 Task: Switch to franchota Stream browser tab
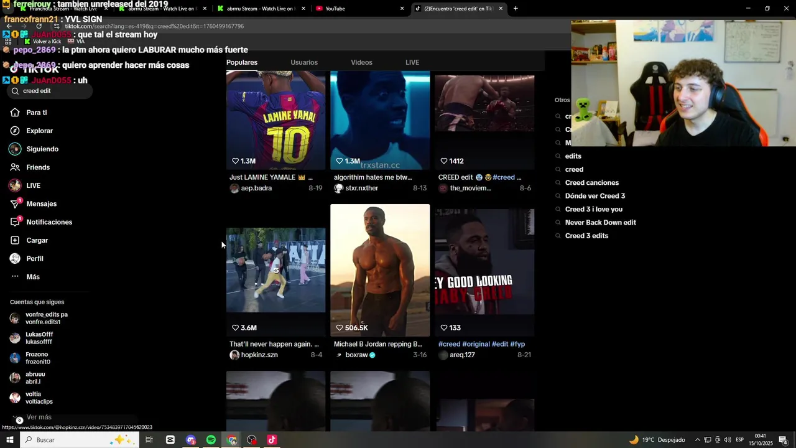[59, 9]
